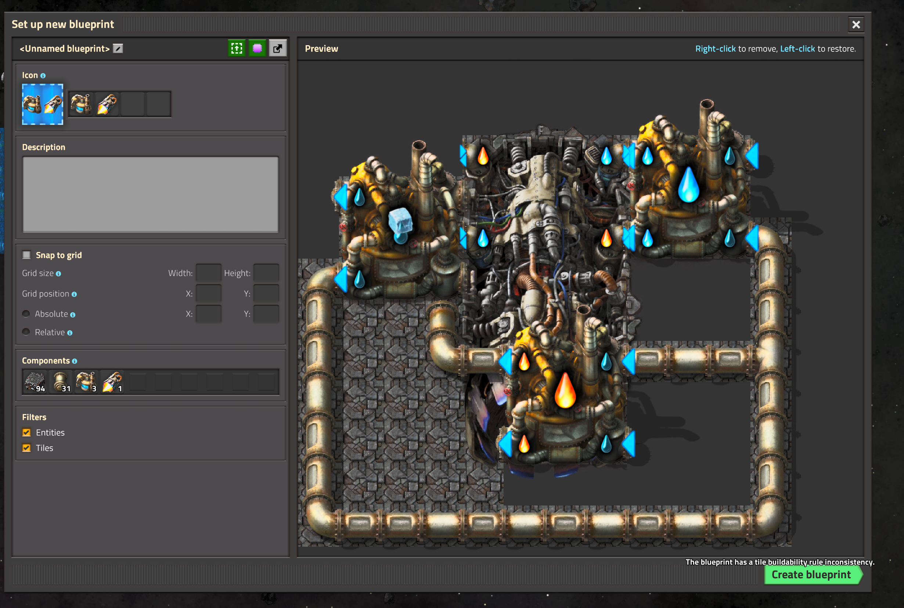Click the Grid position Y field
The image size is (904, 608).
point(266,293)
